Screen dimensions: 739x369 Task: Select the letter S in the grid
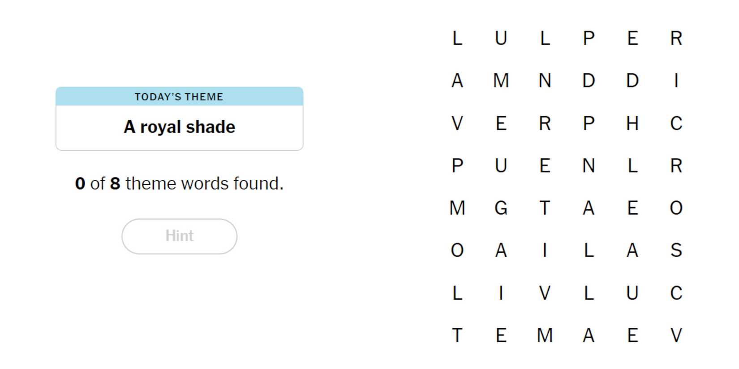(x=676, y=250)
